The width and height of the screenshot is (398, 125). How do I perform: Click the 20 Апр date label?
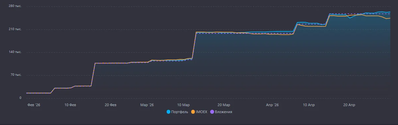point(349,105)
